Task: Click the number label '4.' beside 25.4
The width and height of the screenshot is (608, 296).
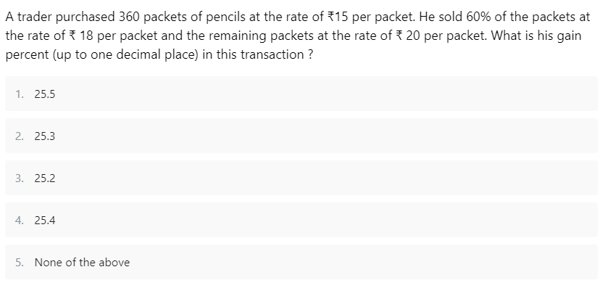Action: pyautogui.click(x=20, y=221)
